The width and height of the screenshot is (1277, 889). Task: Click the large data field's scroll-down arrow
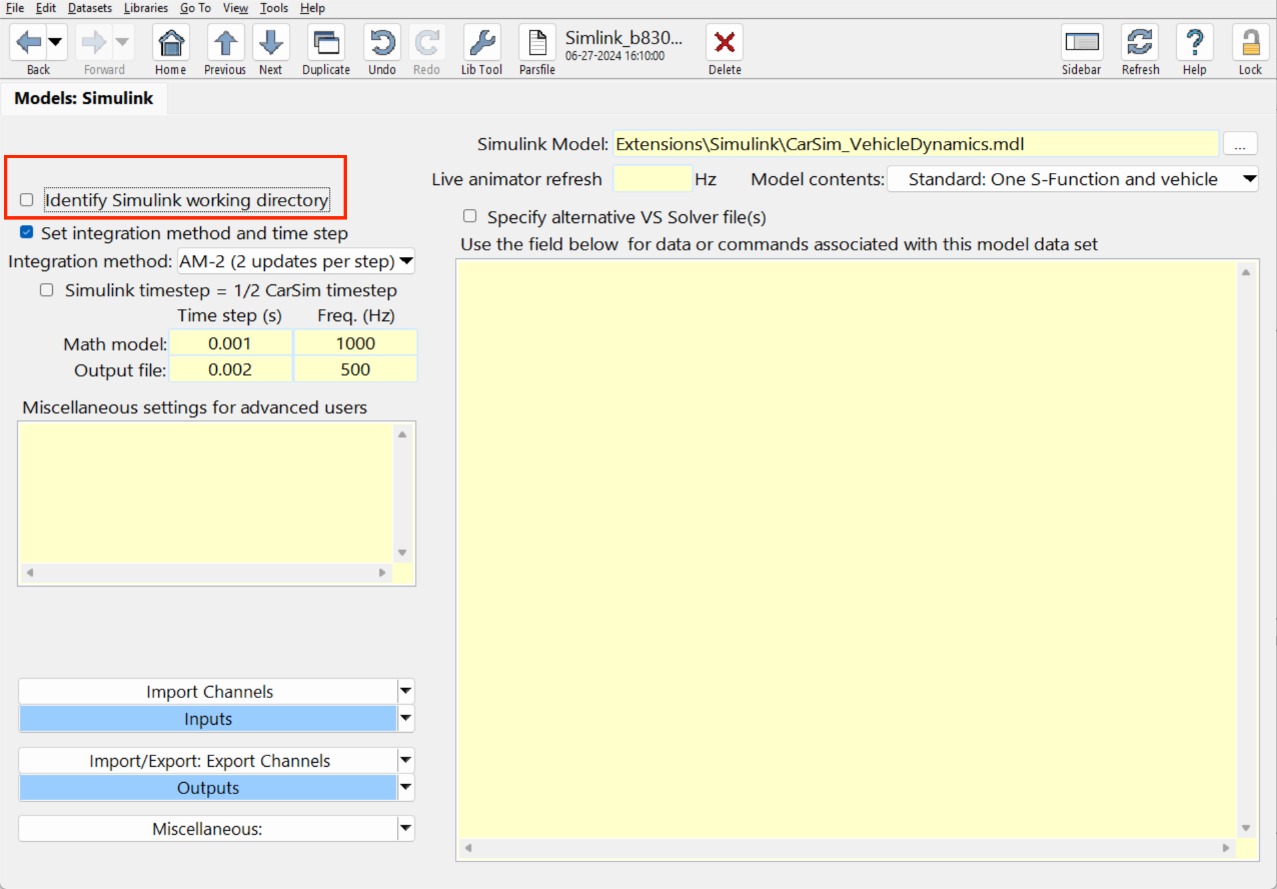point(1246,828)
